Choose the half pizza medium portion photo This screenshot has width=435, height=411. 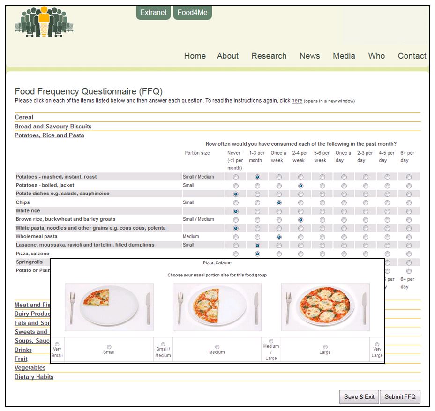217,307
